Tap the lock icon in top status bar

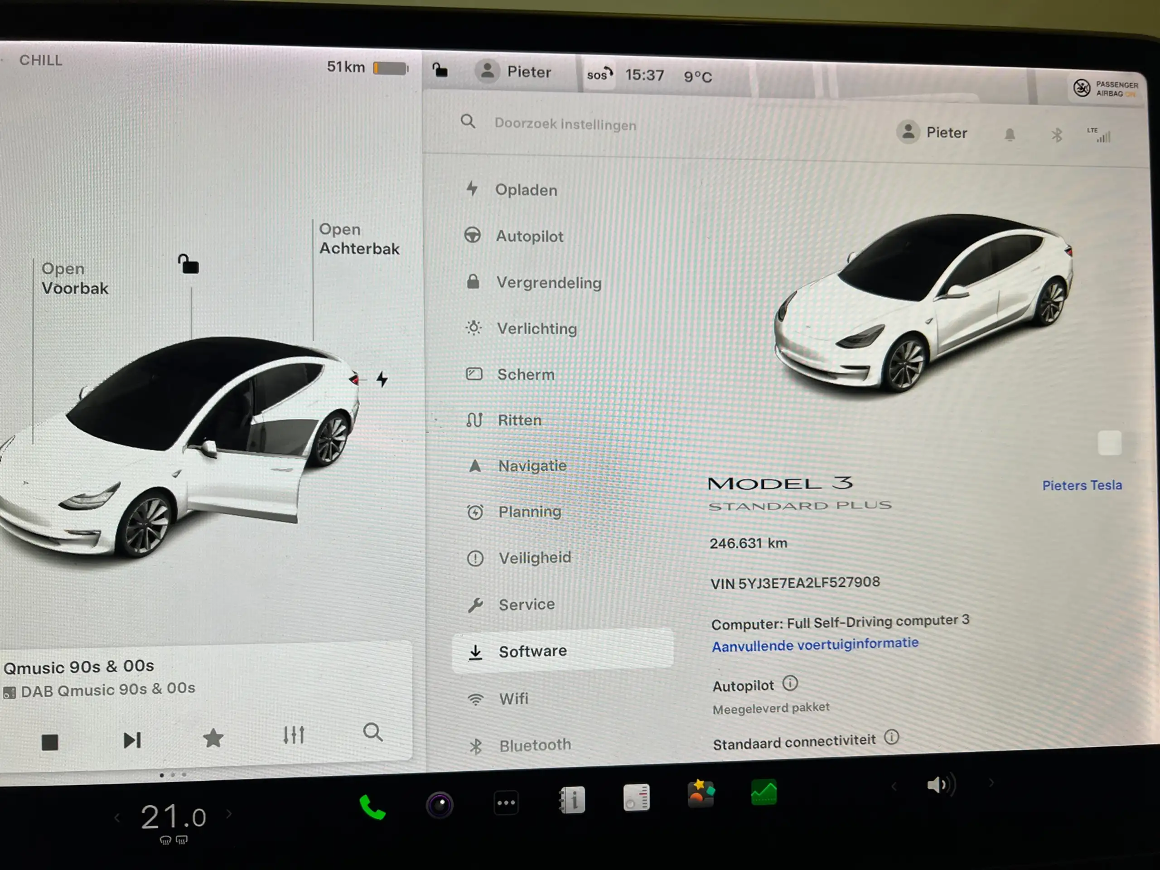coord(440,70)
